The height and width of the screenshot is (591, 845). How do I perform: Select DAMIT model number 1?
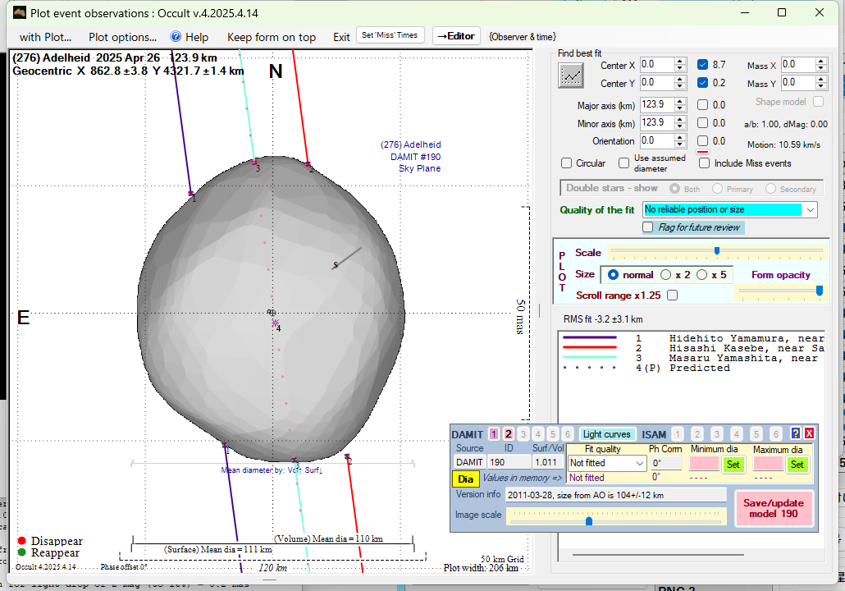pos(494,434)
